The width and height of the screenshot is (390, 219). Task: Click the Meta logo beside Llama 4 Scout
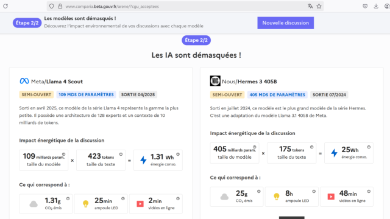(24, 81)
